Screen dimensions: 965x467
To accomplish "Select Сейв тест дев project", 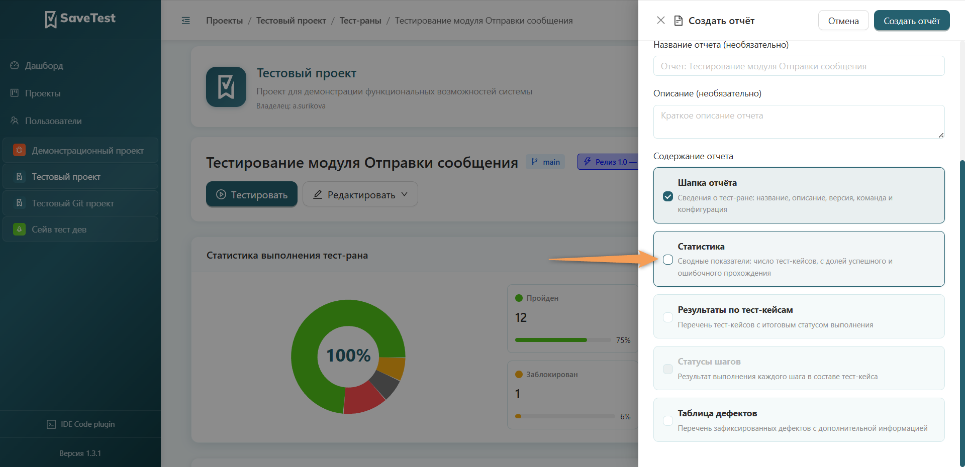I will tap(80, 229).
